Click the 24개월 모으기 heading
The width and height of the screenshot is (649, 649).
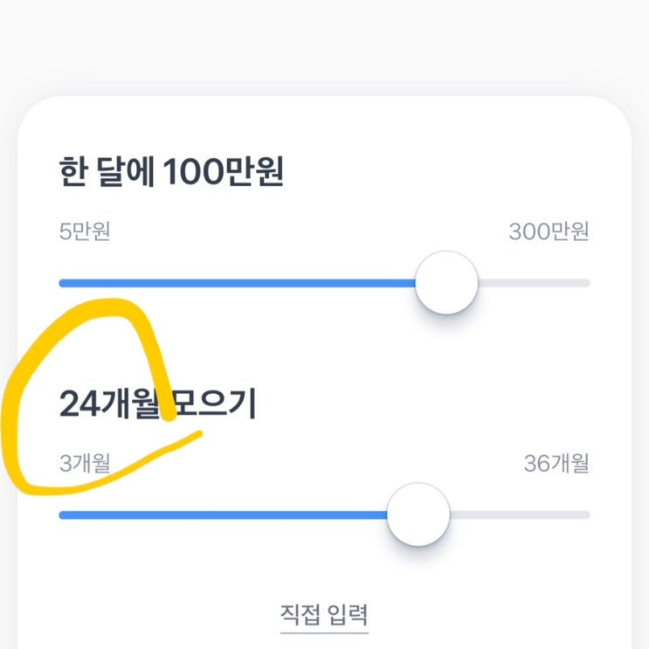tap(157, 404)
